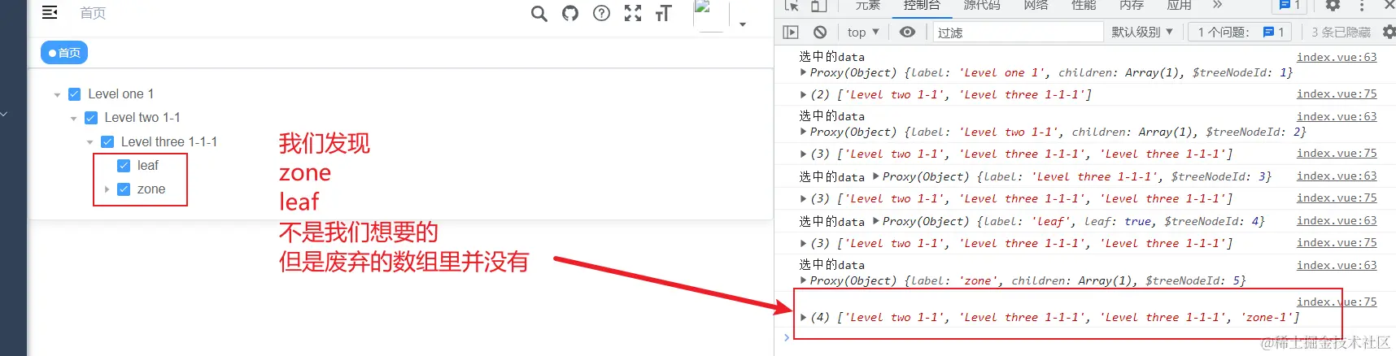Show more DevTools tabs with » icon
This screenshot has width=1396, height=356.
1217,5
